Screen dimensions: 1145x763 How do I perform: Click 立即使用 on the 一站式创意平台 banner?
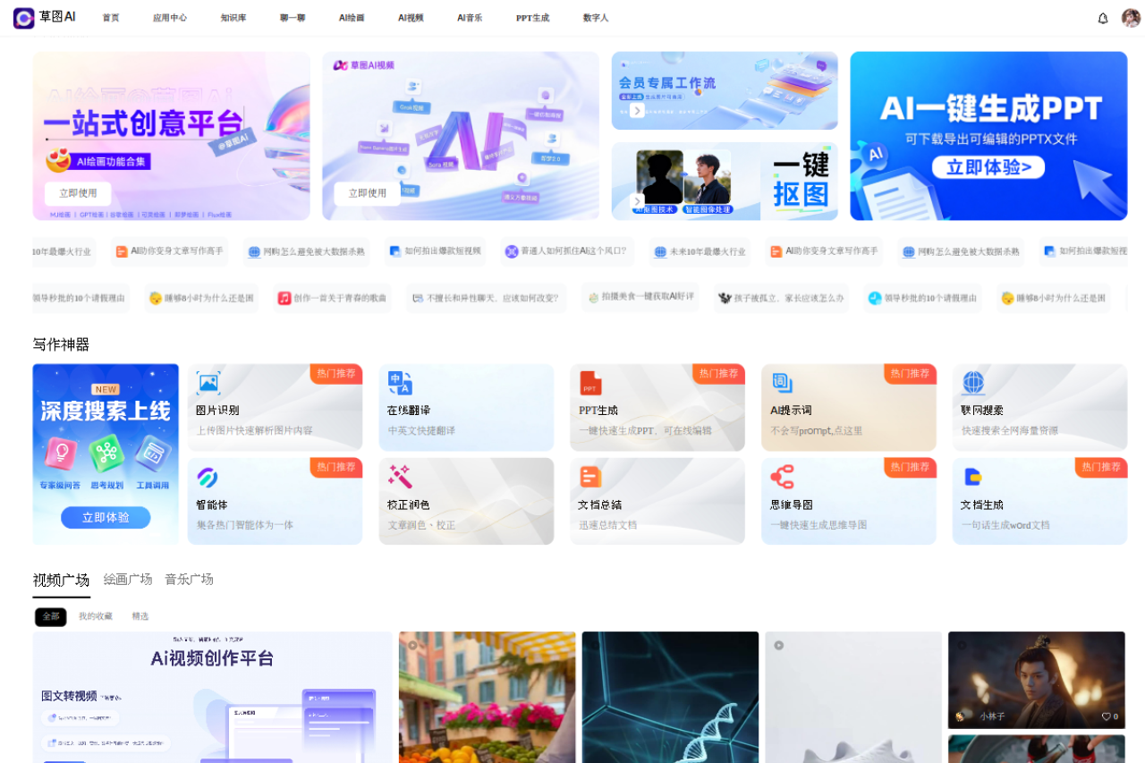pyautogui.click(x=77, y=193)
